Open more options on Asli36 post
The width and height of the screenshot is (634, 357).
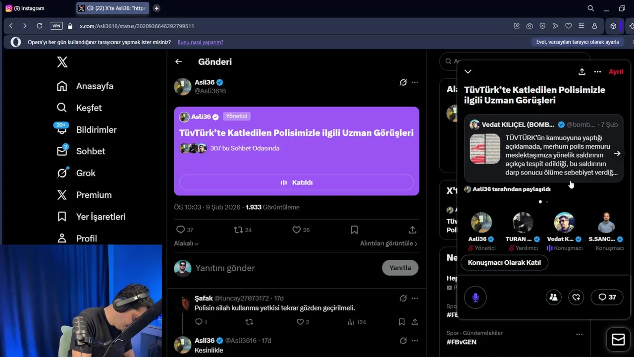[415, 82]
